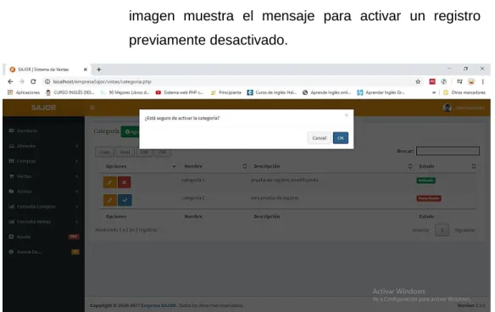
Task: Expand the Almacén sidebar menu
Action: [x=43, y=146]
